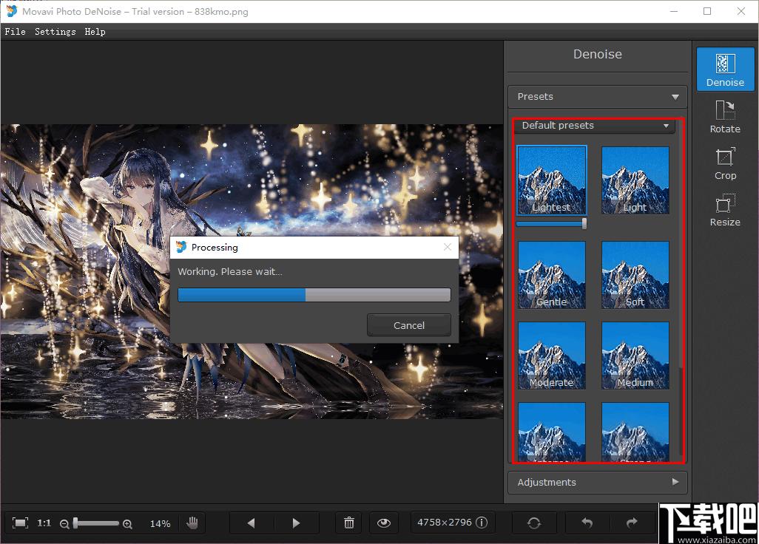This screenshot has width=759, height=544.
Task: Select the Denoise tool in the sidebar
Action: 725,69
